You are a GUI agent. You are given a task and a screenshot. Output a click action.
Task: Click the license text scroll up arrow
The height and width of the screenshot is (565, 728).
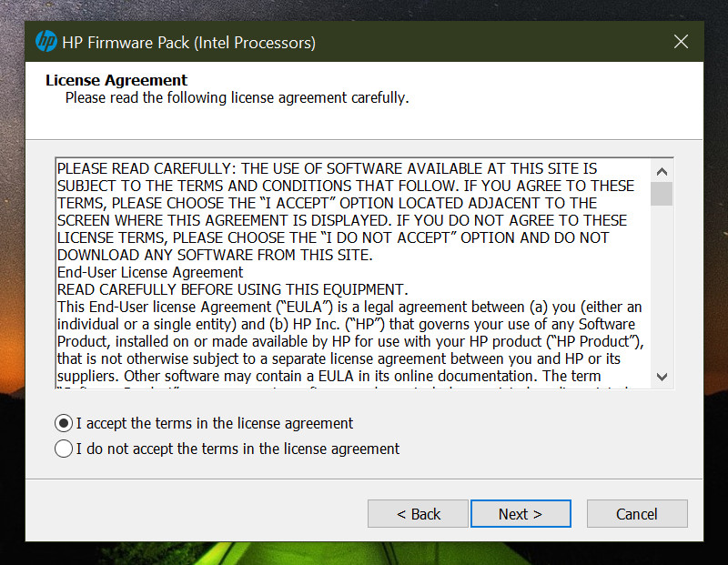point(662,171)
